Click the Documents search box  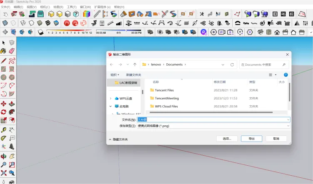[x=263, y=65]
